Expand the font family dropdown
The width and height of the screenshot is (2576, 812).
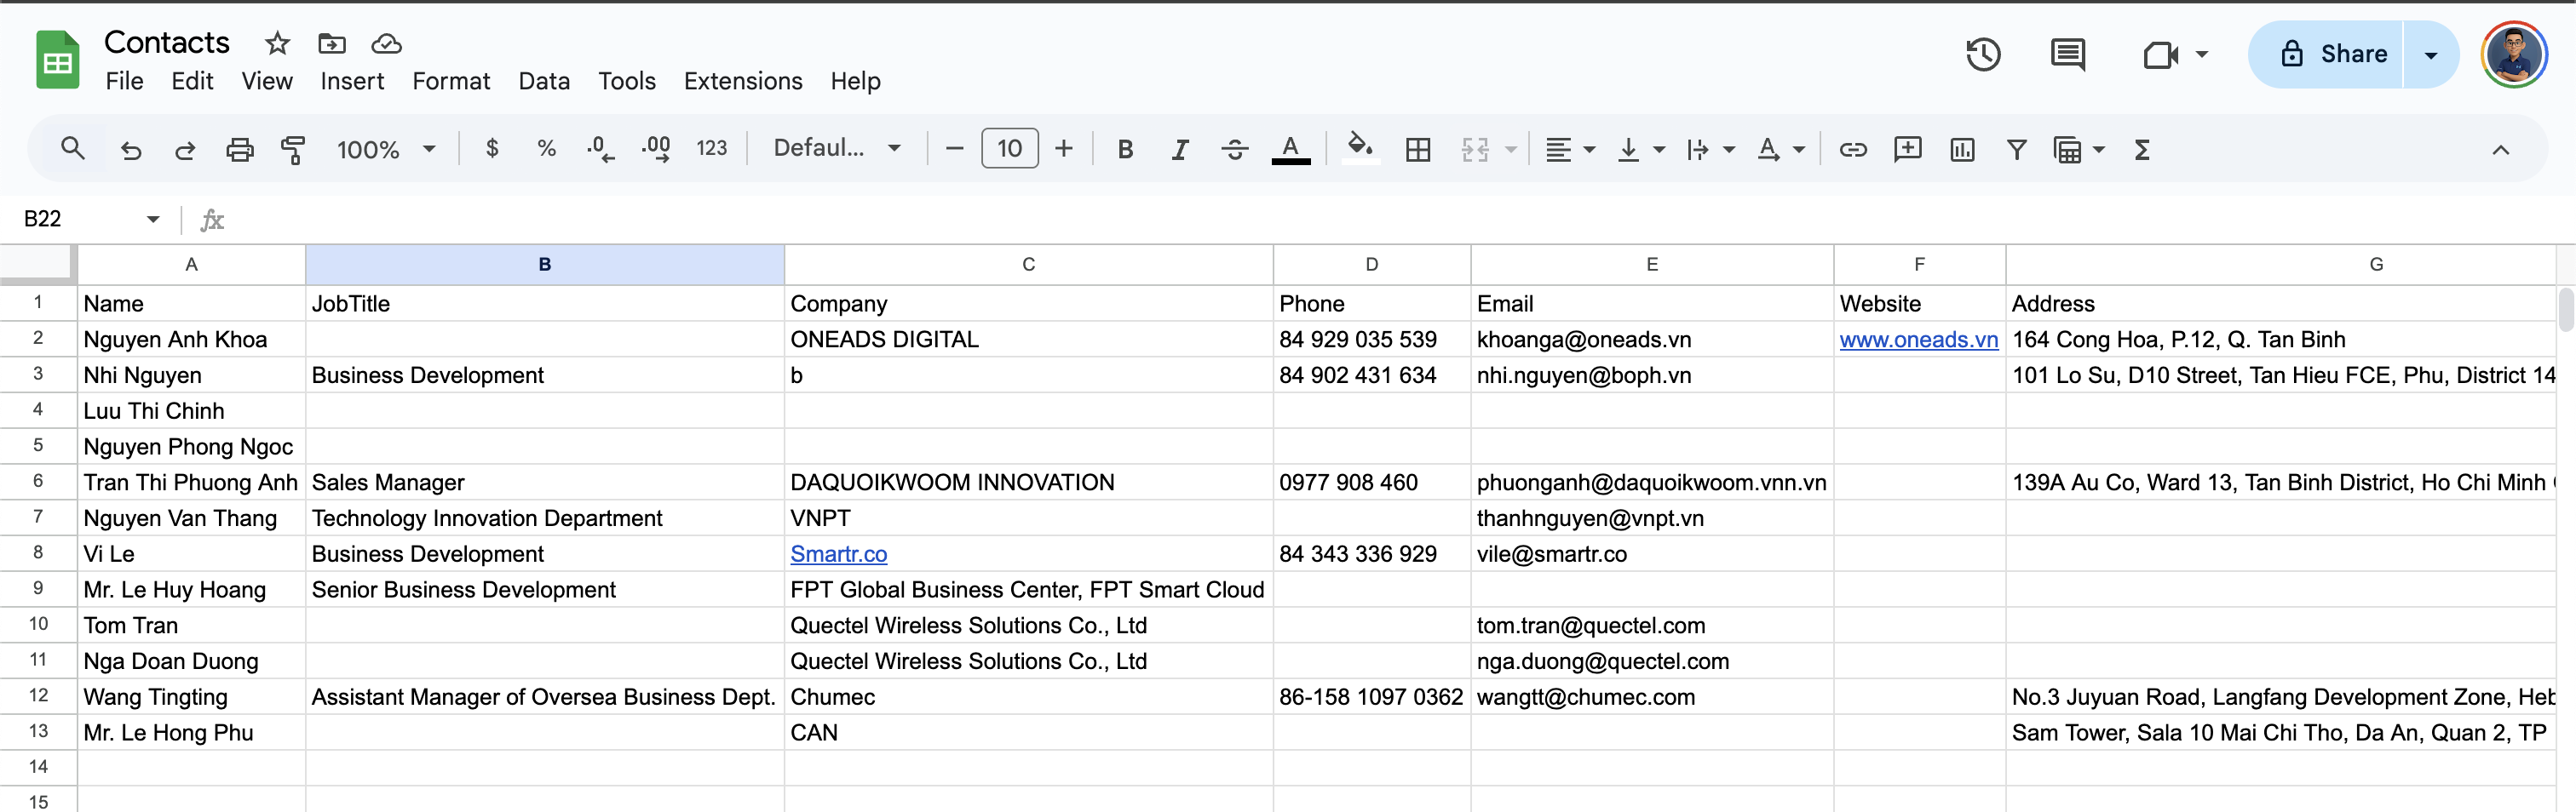point(837,149)
